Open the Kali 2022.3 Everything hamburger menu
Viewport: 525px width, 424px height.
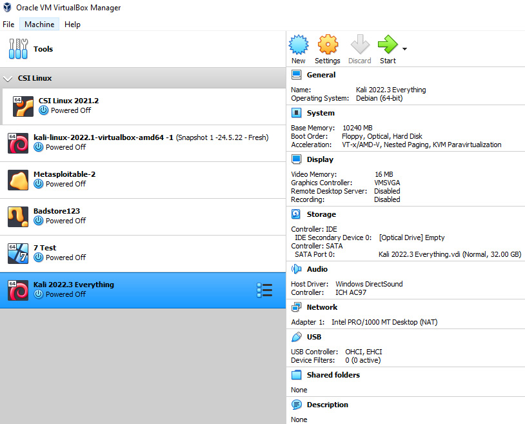264,290
